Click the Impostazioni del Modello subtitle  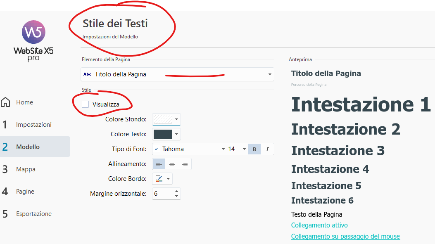(x=110, y=37)
